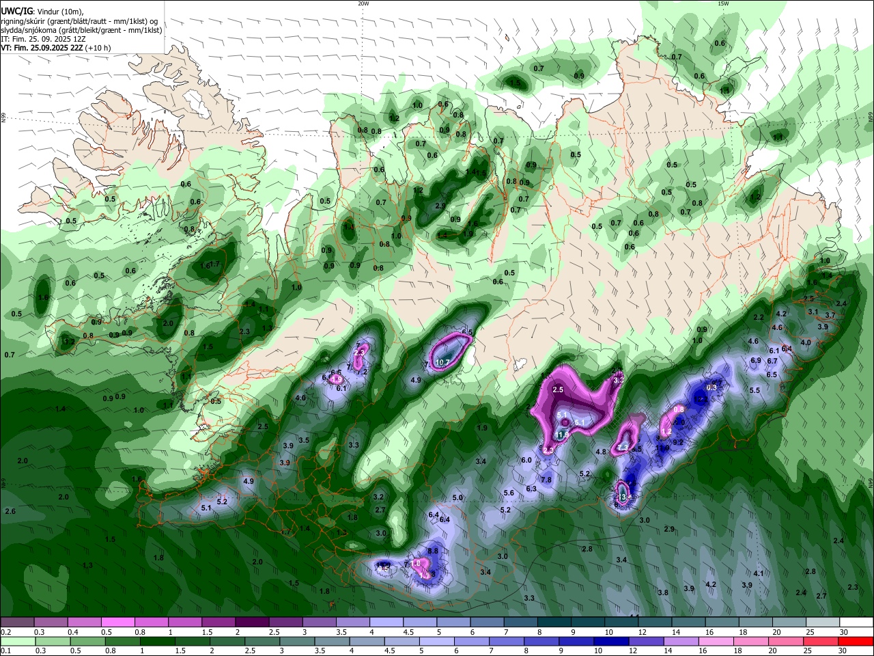
Task: Select the 'IT: Fim. 25. 09. 2025 12Z' line
Action: pyautogui.click(x=43, y=39)
